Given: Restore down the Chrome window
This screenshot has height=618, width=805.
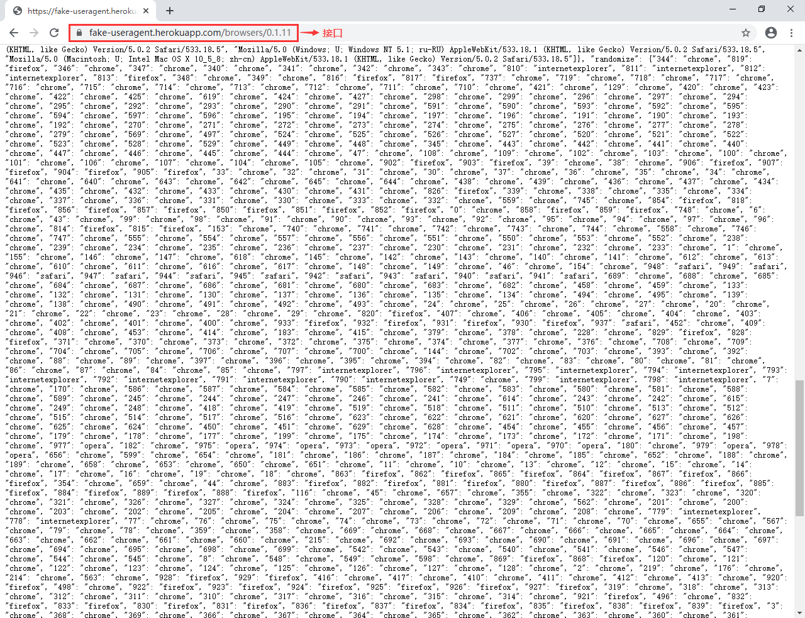Looking at the screenshot, I should 762,9.
